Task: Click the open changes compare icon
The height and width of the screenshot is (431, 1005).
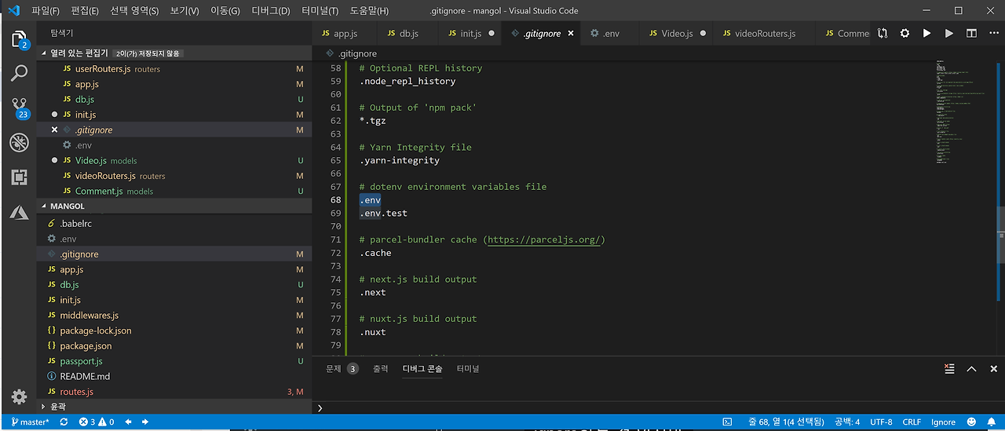Action: [x=883, y=34]
